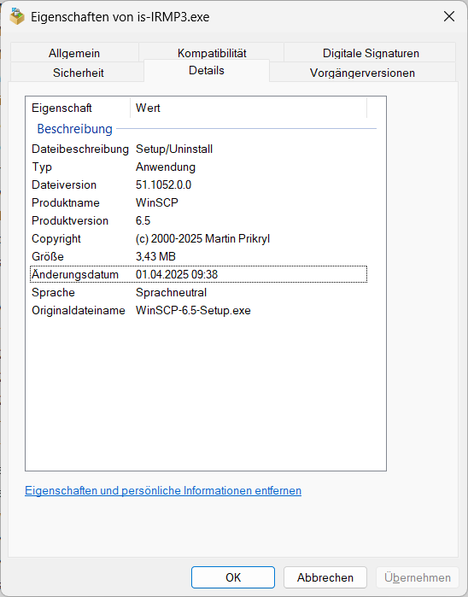This screenshot has width=468, height=597.
Task: Select the Details tab
Action: point(207,70)
